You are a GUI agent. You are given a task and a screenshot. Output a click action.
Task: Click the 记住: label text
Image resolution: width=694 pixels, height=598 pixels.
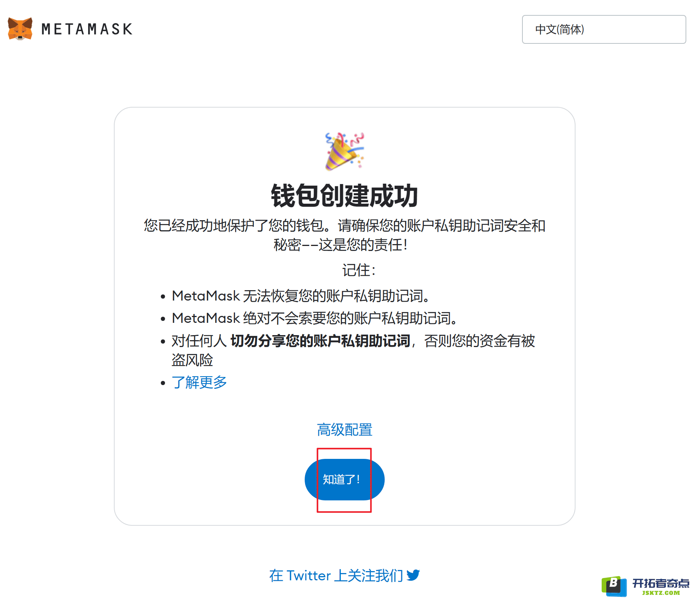coord(359,270)
